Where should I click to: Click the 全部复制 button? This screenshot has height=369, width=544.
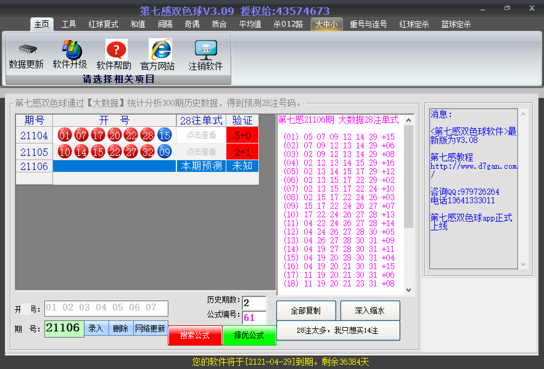(306, 310)
